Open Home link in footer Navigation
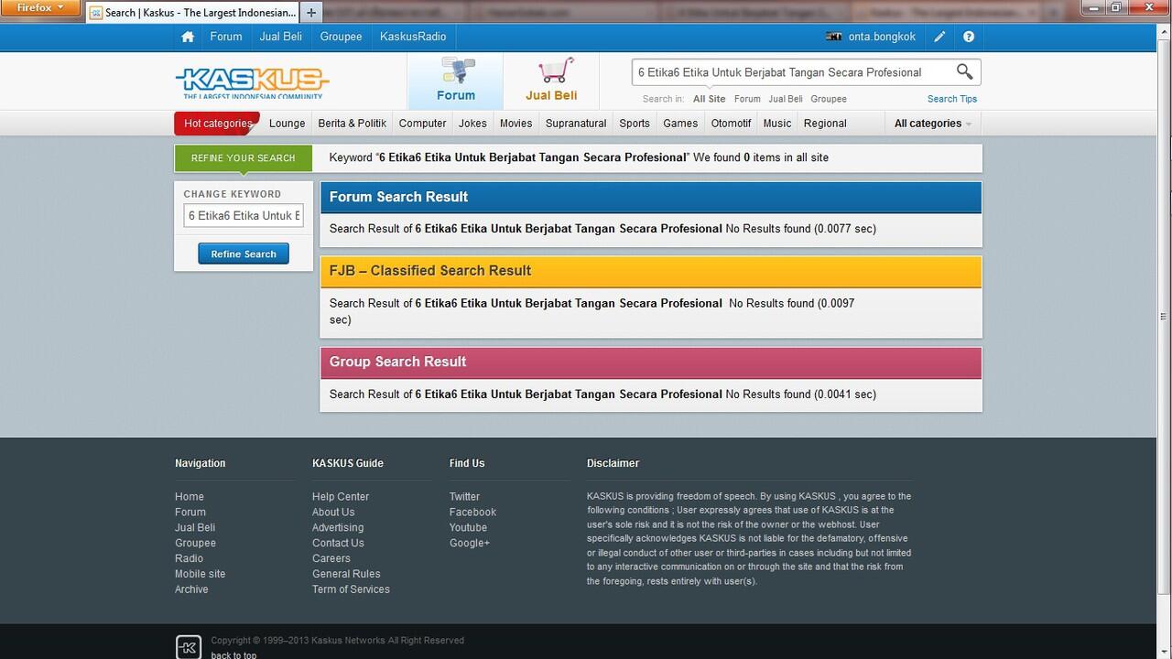The image size is (1172, 659). 190,497
